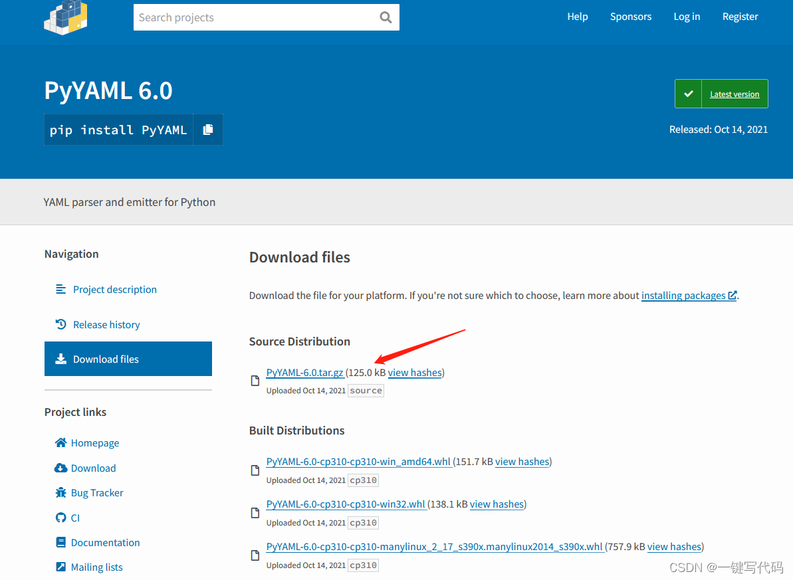Screen dimensions: 793x580
Task: Click the Bug Tracker bug icon
Action: pyautogui.click(x=60, y=492)
